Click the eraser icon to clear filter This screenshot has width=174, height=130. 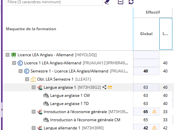[107, 2]
